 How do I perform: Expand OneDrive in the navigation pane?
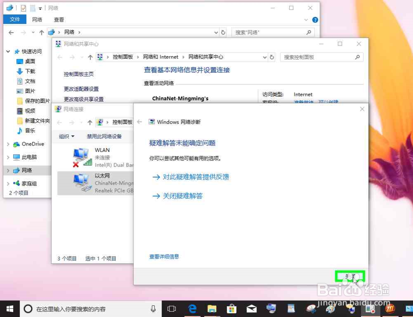pos(8,144)
